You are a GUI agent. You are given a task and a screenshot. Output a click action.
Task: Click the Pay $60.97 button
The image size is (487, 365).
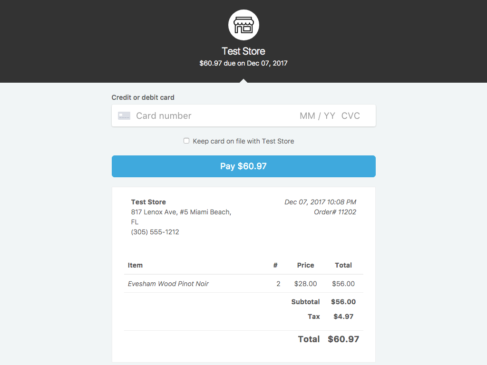point(243,166)
